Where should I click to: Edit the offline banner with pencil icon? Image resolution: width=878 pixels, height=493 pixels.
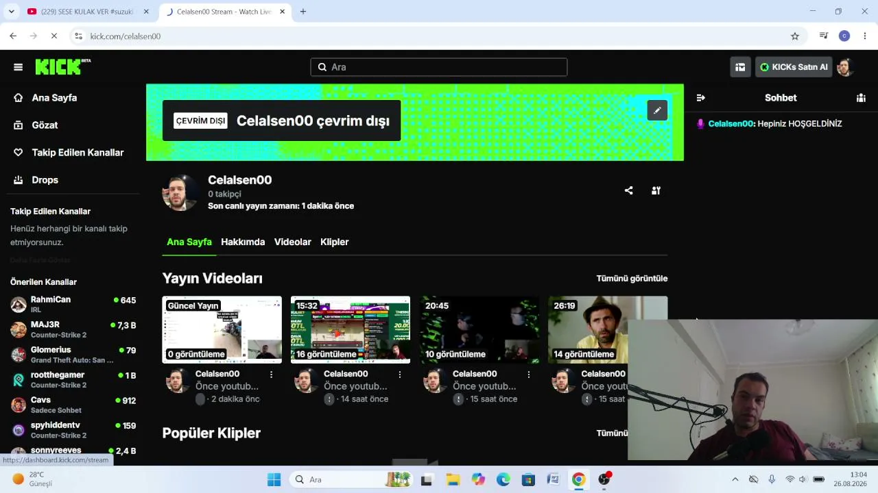(657, 110)
